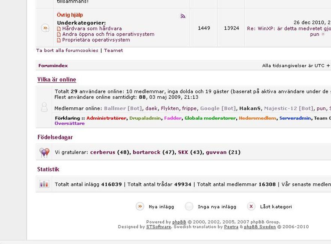The width and height of the screenshot is (331, 244).
Task: Click the statistics bar chart icon
Action: coord(44,184)
